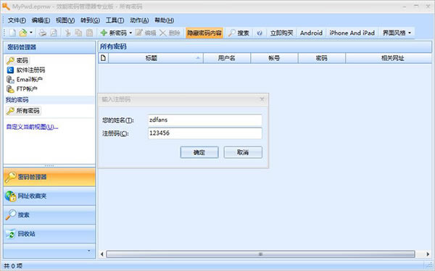Open the 视图(V) menu
Viewport: 435px width, 271px height.
pos(65,20)
